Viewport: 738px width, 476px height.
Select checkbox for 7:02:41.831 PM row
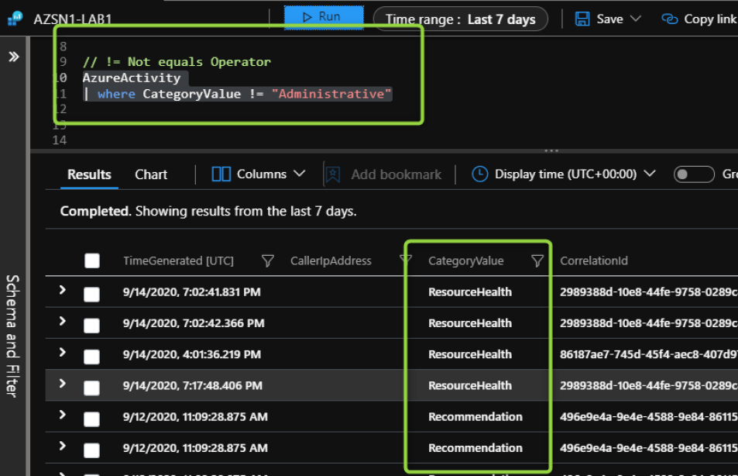91,295
